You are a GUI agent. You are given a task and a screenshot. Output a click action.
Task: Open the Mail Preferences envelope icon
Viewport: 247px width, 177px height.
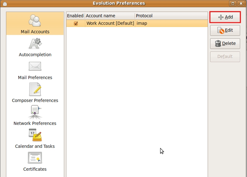click(35, 66)
